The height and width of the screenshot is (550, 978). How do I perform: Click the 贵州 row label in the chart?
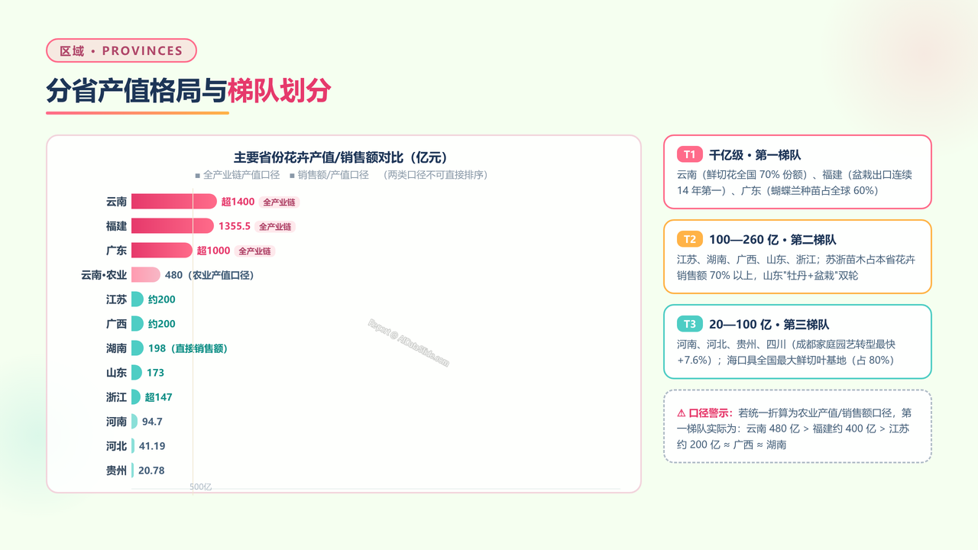(117, 471)
